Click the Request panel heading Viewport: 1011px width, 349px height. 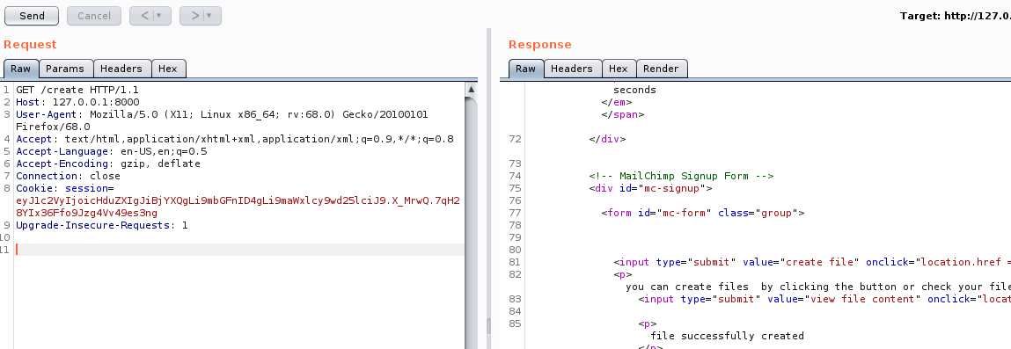tap(30, 45)
